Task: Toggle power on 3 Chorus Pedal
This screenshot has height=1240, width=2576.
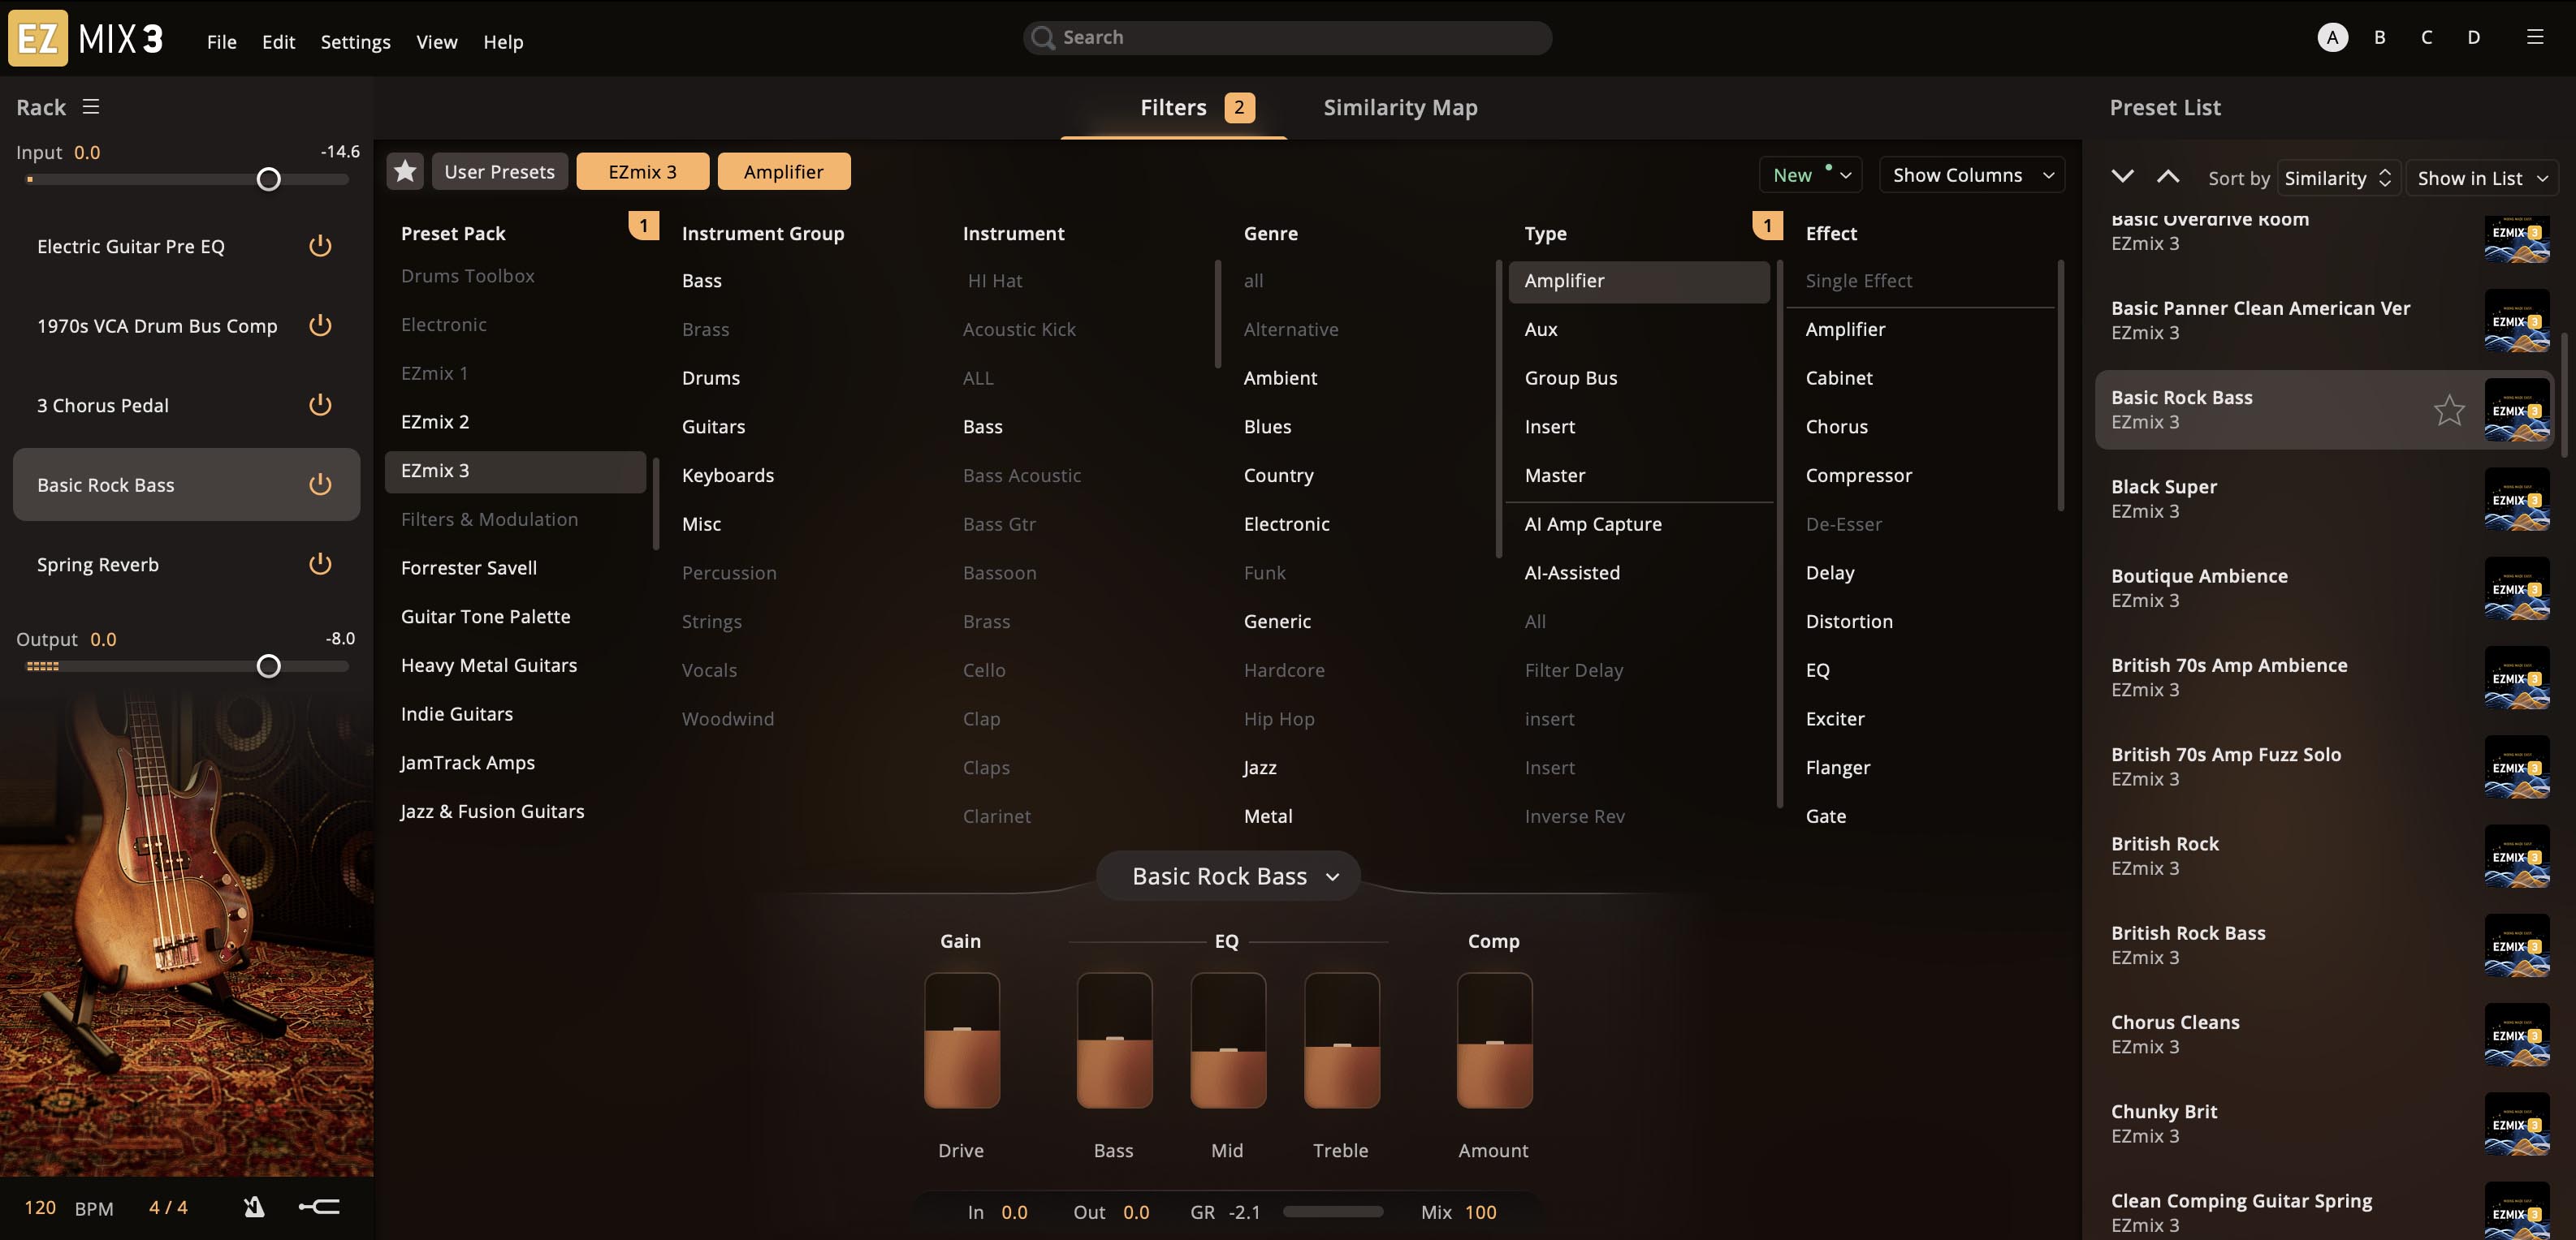Action: click(x=320, y=405)
